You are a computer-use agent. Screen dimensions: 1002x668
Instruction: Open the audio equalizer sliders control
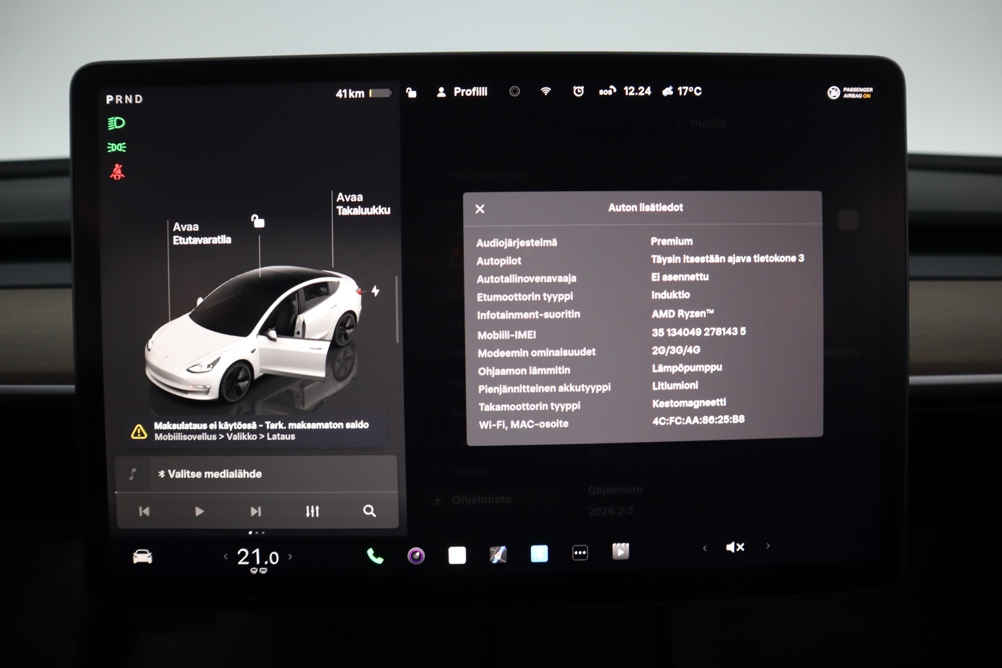coord(313,512)
